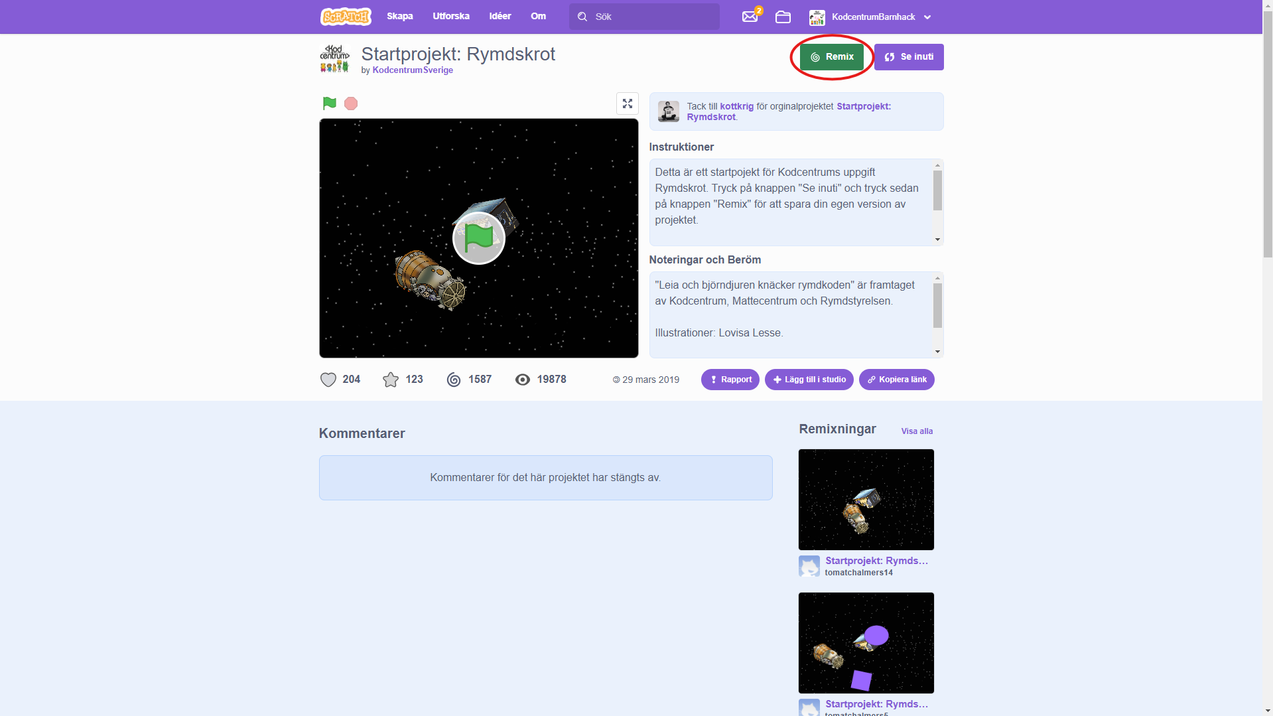Love the project with the heart icon

[x=328, y=380]
